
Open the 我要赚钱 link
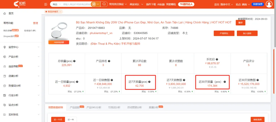171,4
